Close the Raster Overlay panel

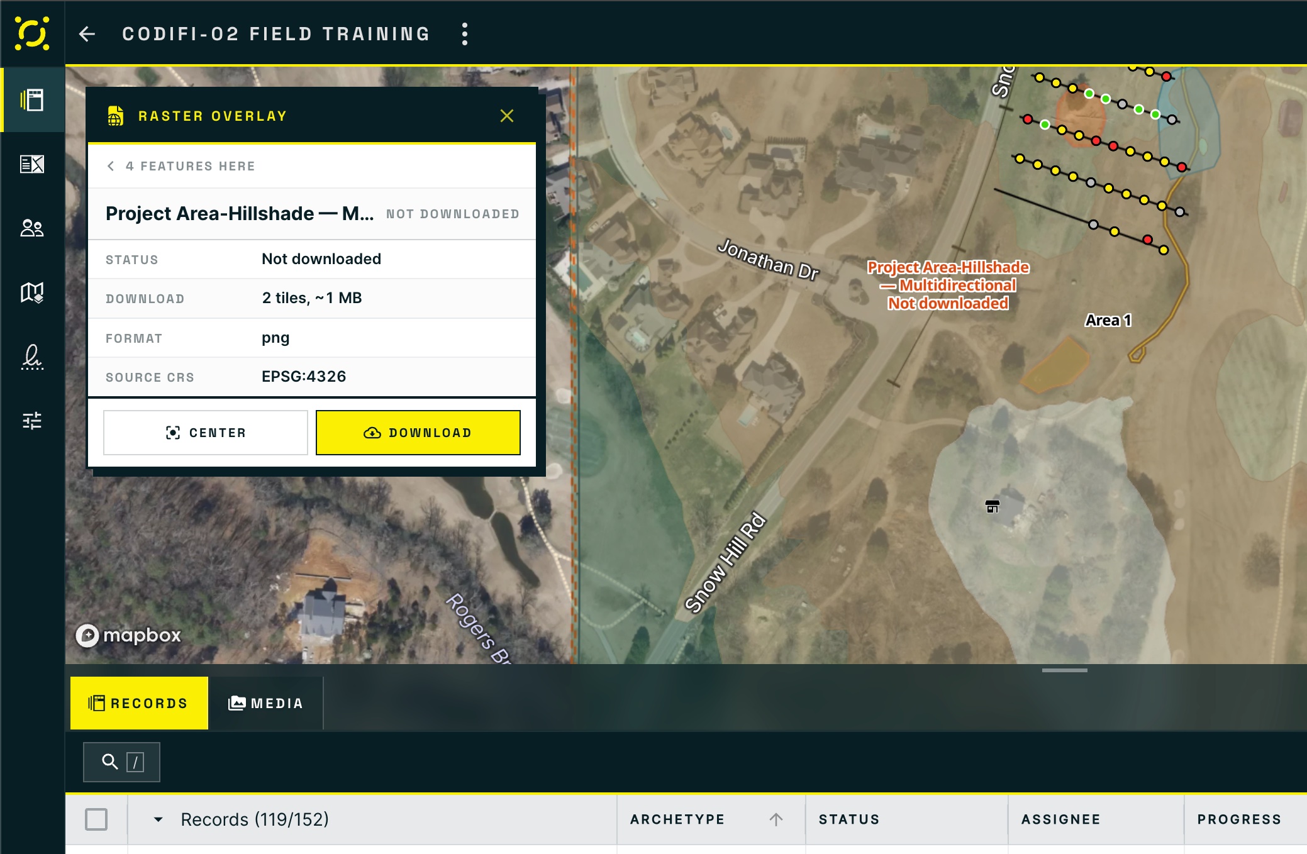507,116
